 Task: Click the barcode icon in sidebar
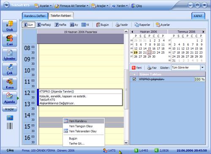click(x=10, y=126)
